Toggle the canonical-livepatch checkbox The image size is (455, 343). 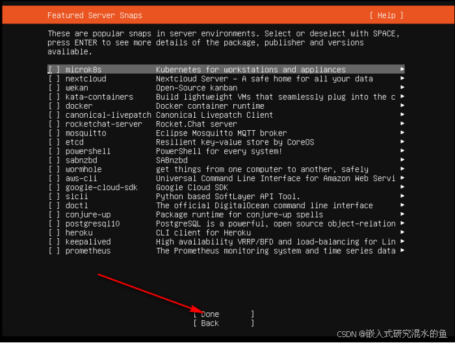[x=54, y=115]
